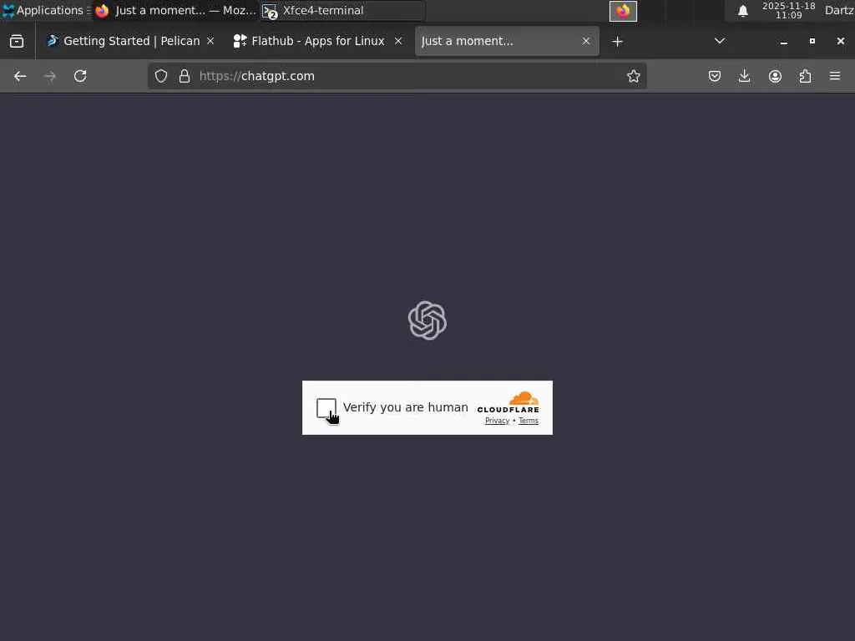Open the Extensions panel
855x641 pixels.
(805, 76)
